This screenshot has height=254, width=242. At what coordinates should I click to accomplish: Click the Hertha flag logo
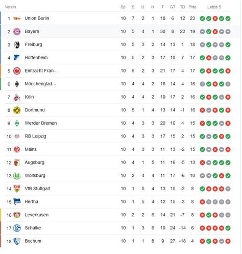(x=17, y=202)
